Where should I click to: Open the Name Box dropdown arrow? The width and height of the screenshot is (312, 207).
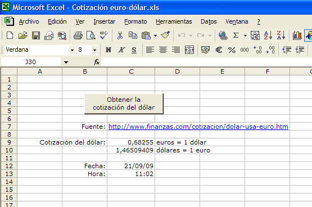click(x=66, y=62)
